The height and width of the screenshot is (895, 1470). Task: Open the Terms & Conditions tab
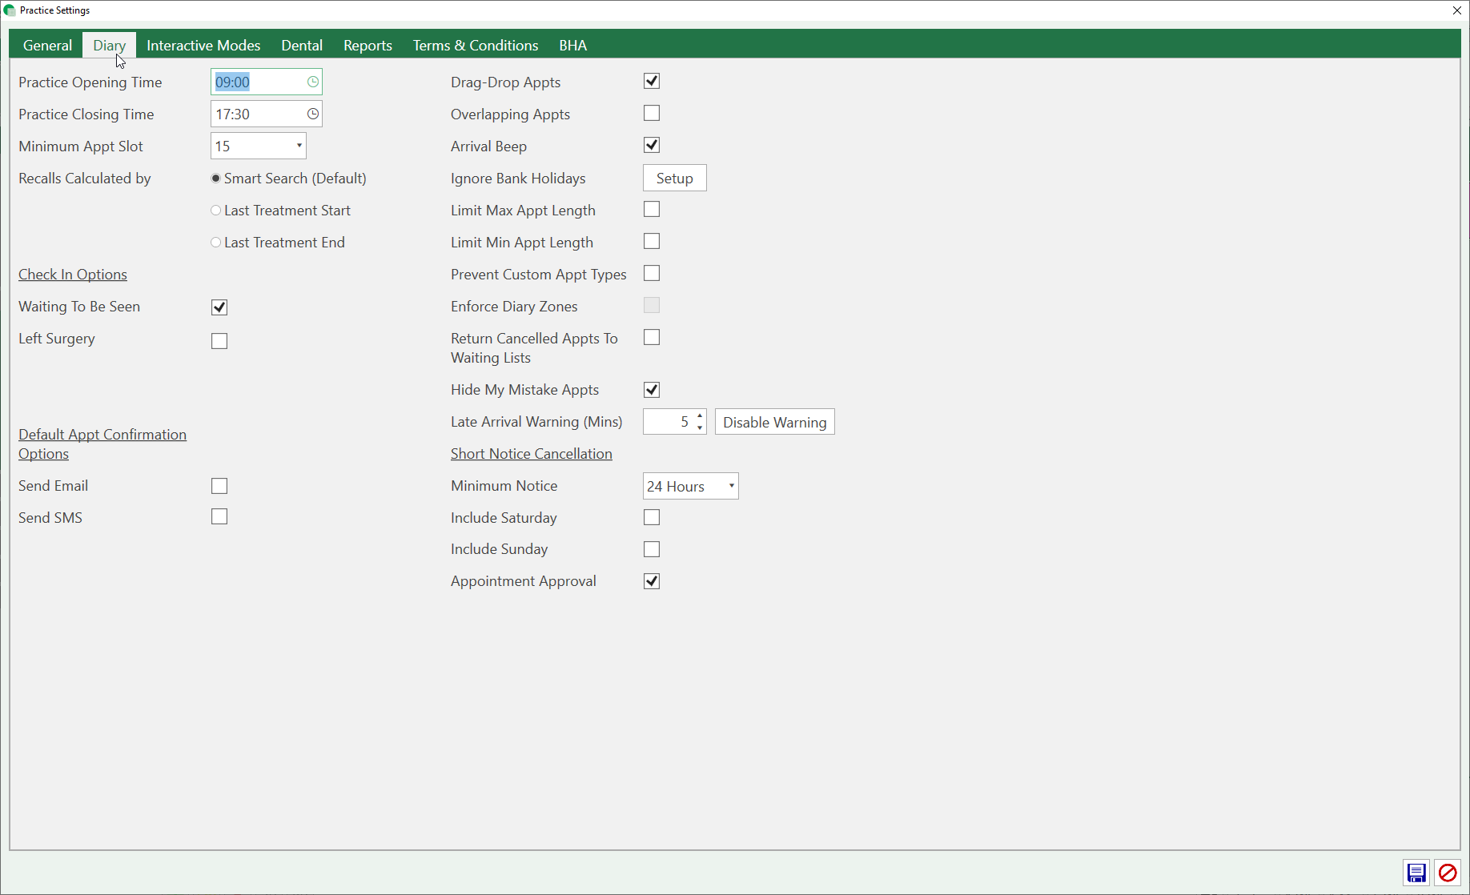pyautogui.click(x=476, y=46)
